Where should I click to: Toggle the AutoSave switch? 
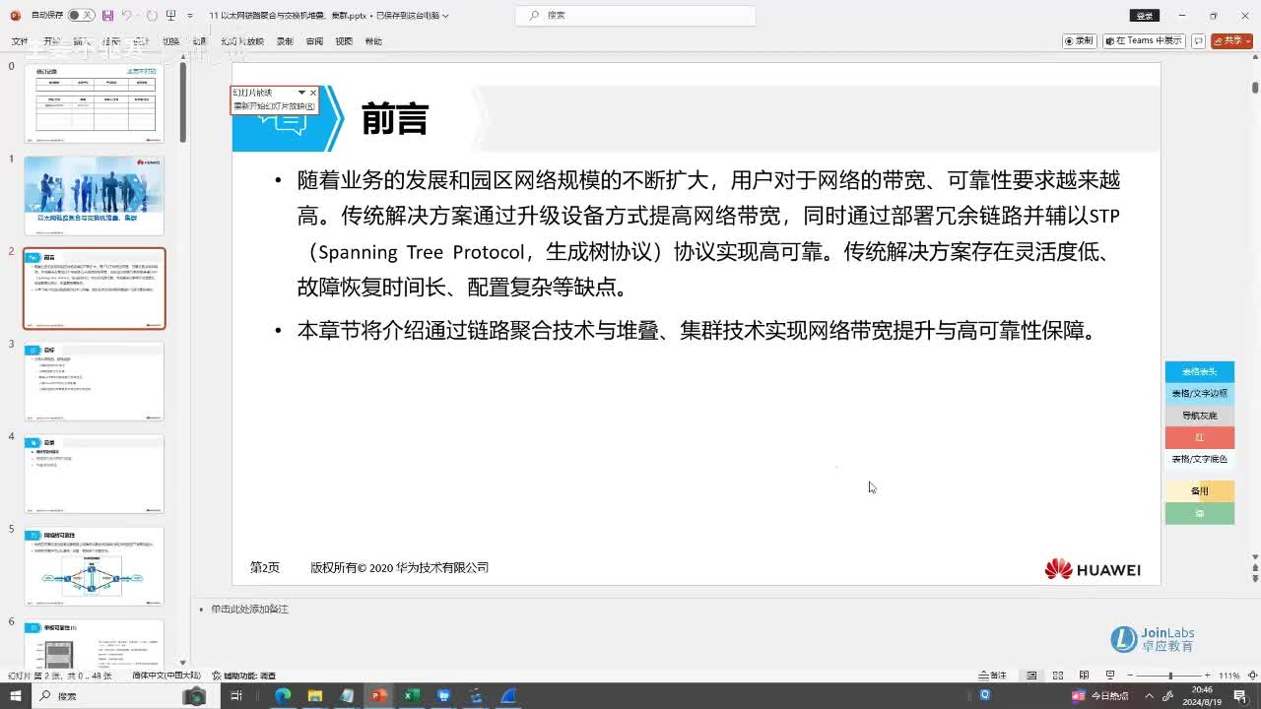(81, 16)
